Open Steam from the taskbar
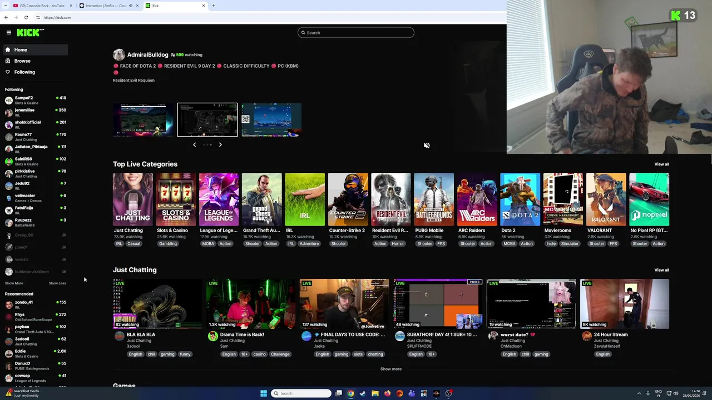Viewport: 712px width, 400px height. coord(363,393)
